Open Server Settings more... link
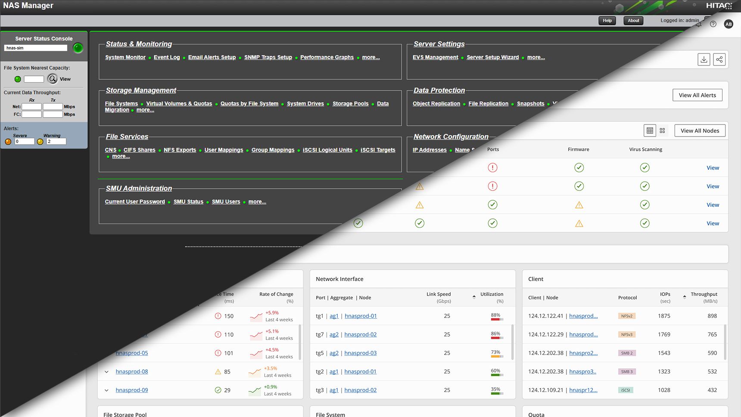 pyautogui.click(x=536, y=57)
